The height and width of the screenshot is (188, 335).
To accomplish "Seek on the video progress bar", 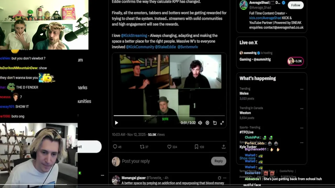I will click(169, 115).
